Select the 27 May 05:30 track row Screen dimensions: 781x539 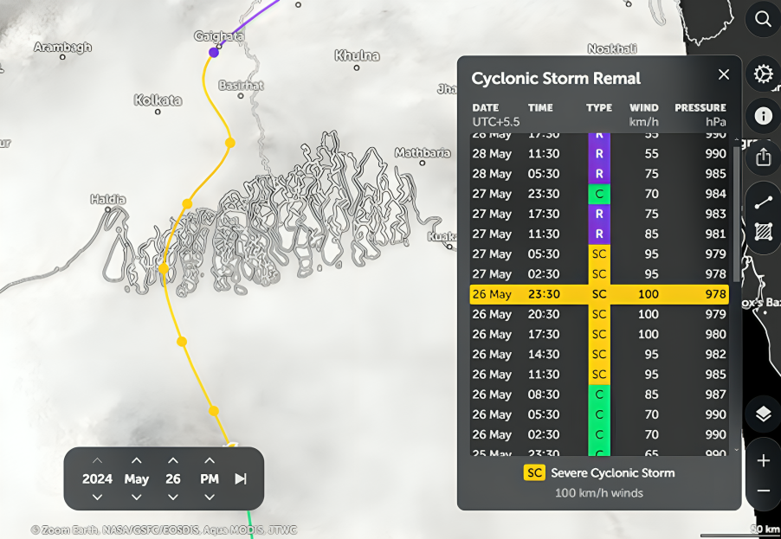point(599,253)
